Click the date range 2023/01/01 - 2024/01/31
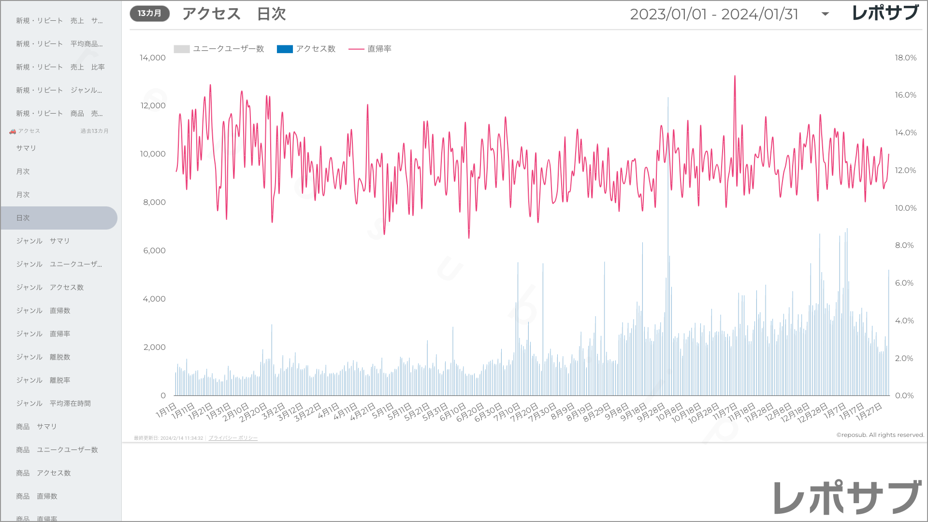 coord(714,14)
